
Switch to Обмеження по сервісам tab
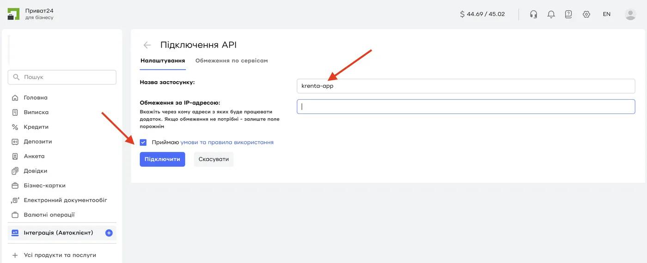coord(232,61)
